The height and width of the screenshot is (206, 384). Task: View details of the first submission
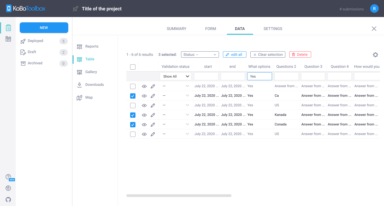(x=144, y=86)
